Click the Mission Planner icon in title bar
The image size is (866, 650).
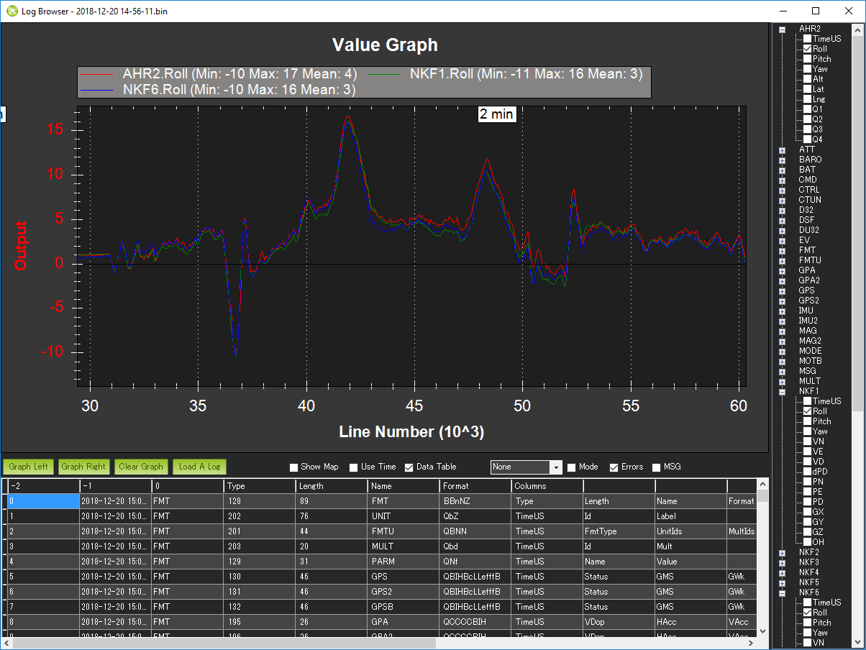[12, 12]
